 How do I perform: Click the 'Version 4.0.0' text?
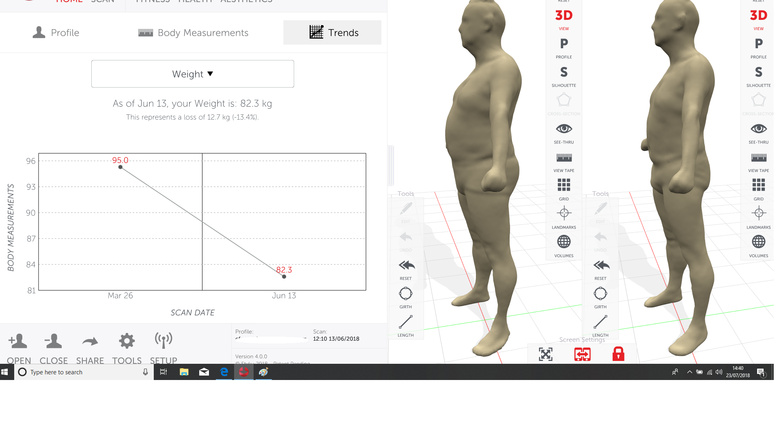pos(251,356)
